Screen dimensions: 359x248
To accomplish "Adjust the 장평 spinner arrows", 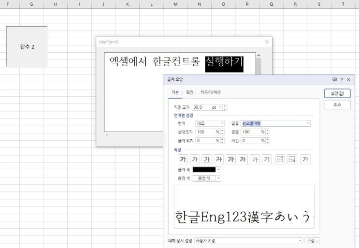I will click(x=267, y=132).
